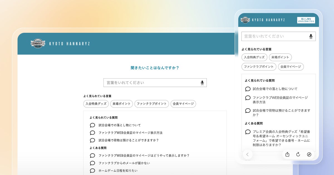The height and width of the screenshot is (175, 334).
Task: Click the desktop search field 言葉をいれてください
Action: pyautogui.click(x=155, y=82)
